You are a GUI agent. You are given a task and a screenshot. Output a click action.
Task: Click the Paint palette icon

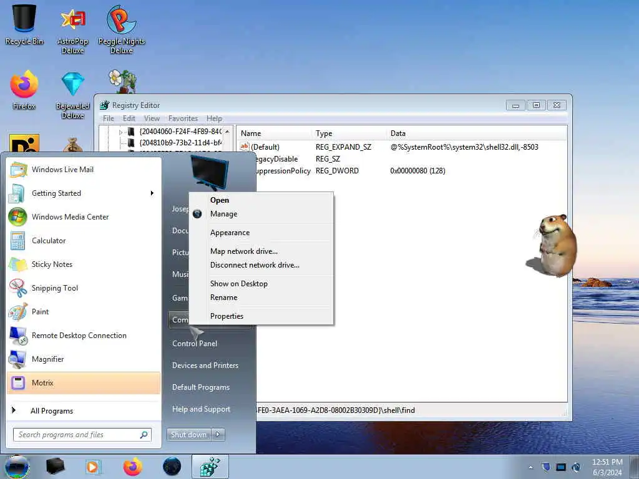18,312
